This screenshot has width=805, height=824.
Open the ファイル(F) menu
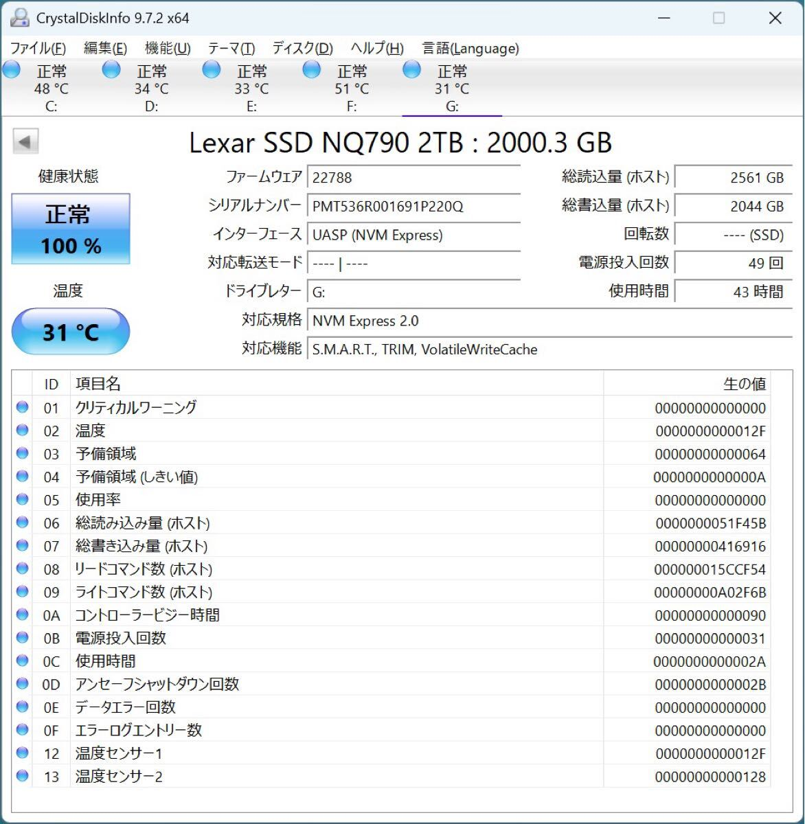[38, 48]
